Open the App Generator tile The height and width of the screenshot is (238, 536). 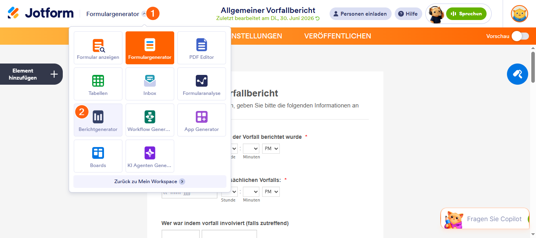(202, 120)
